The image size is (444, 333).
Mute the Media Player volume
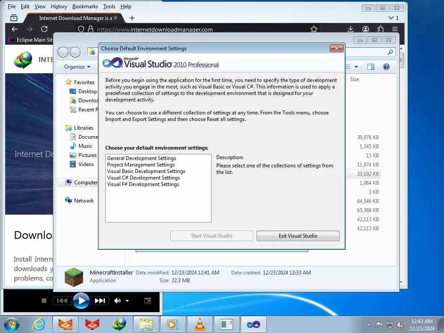click(117, 300)
